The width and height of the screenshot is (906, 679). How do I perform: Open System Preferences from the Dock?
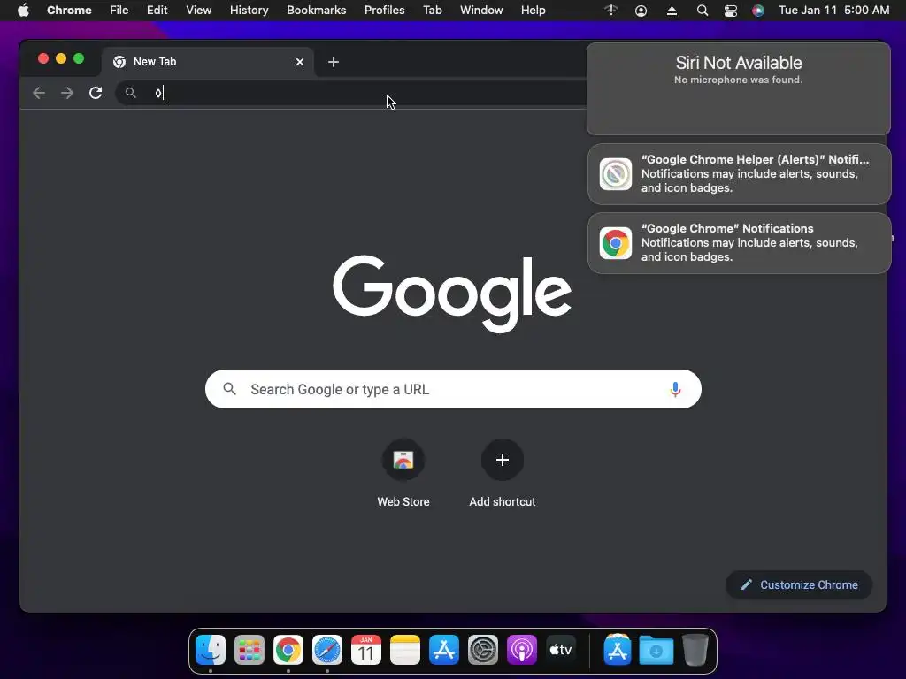click(x=482, y=650)
